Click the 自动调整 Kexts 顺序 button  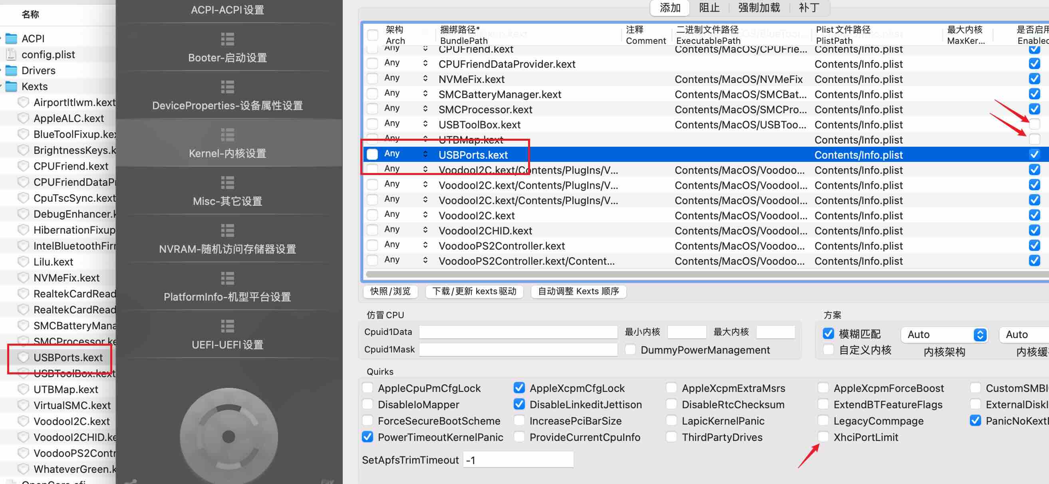pyautogui.click(x=578, y=291)
